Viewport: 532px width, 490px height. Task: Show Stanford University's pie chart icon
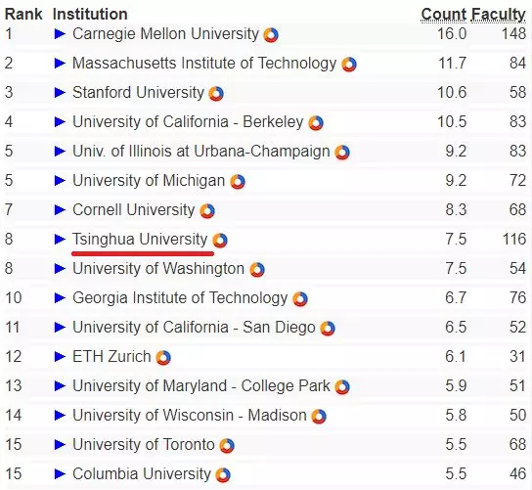(216, 94)
